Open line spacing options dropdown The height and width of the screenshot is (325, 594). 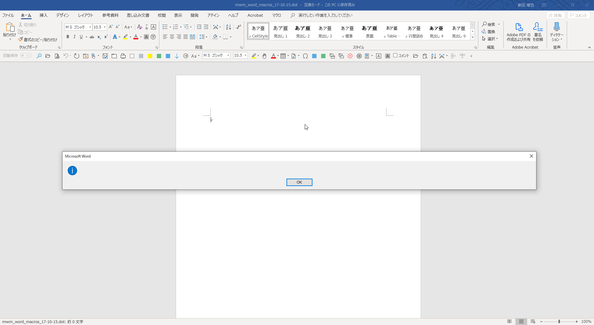coord(203,37)
